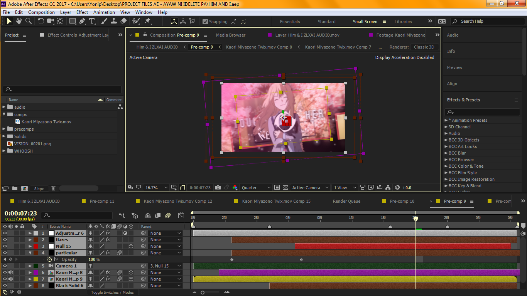527x296 pixels.
Task: Select the Roto Brush tool
Action: [x=136, y=21]
